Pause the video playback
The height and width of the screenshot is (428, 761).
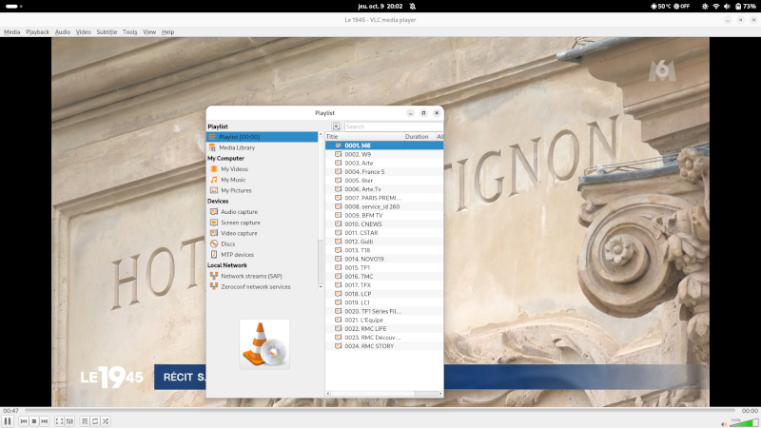click(x=8, y=421)
